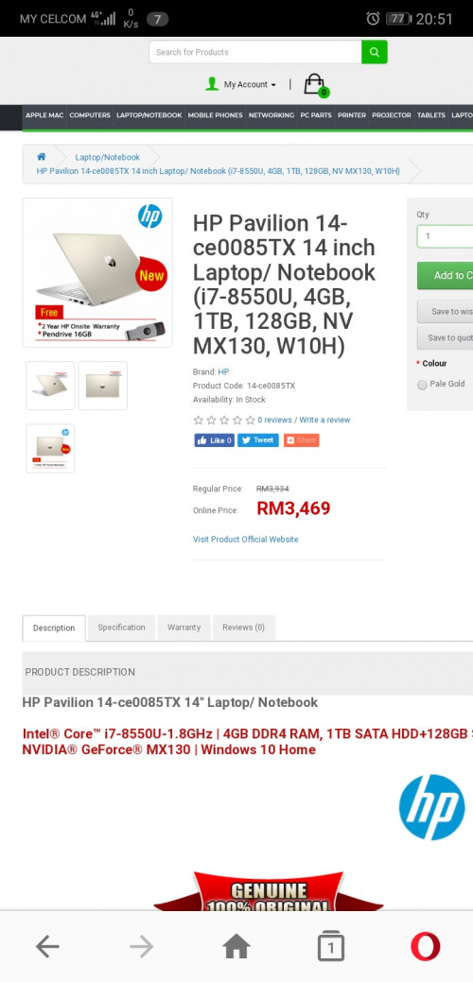Click the Write a review link

(324, 421)
